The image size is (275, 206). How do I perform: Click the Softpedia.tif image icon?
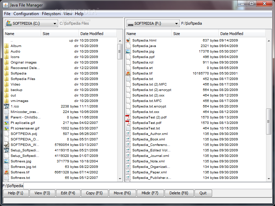(x=128, y=73)
